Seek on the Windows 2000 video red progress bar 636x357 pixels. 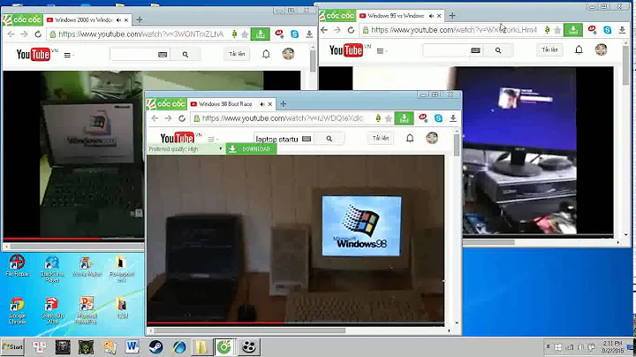53,239
